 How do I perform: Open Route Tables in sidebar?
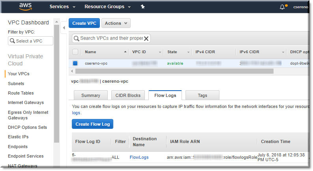pyautogui.click(x=21, y=93)
